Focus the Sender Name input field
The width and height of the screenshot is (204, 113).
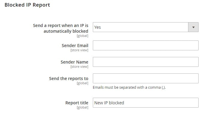[x=146, y=62]
